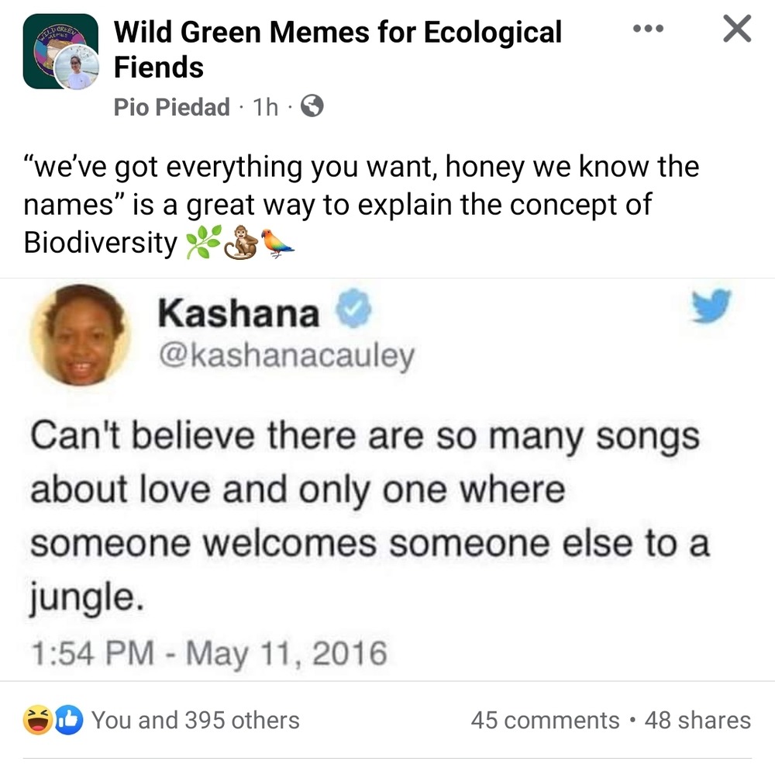Open the three-dot post options menu
The image size is (775, 768).
pos(648,29)
